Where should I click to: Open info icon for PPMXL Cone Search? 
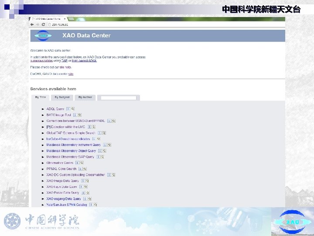click(x=80, y=169)
